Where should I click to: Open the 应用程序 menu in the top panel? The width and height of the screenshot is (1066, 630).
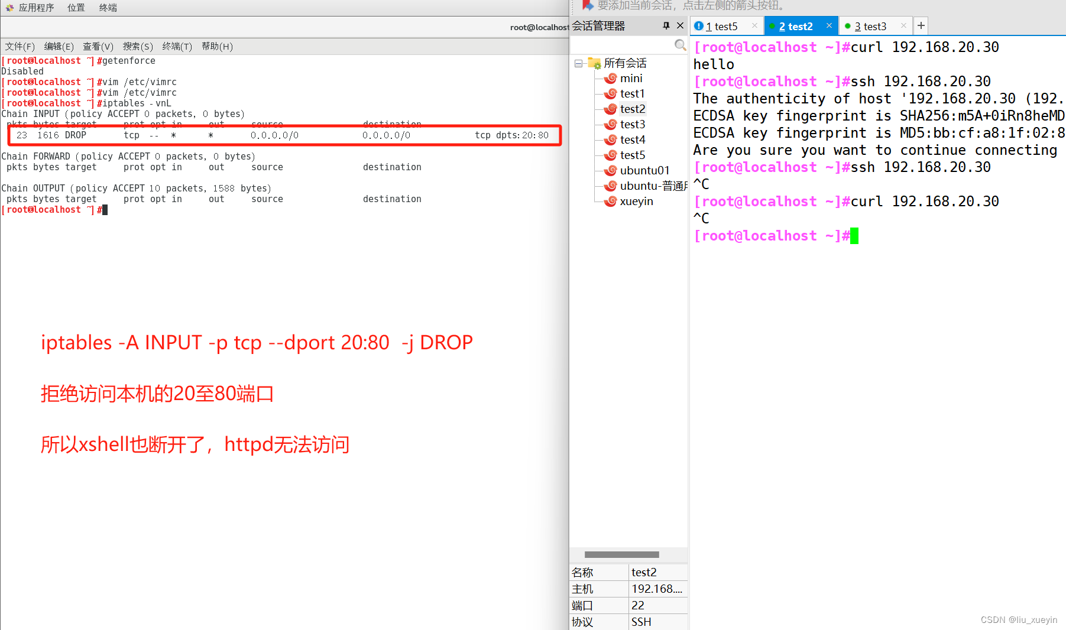(x=37, y=7)
